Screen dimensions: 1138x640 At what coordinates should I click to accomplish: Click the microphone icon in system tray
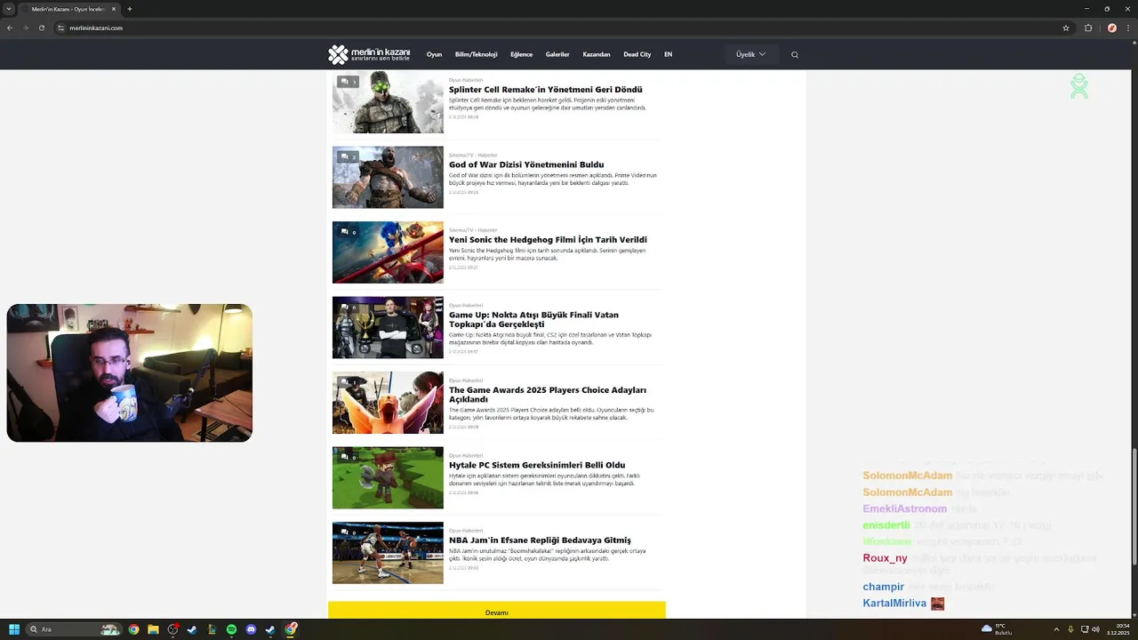tap(1070, 629)
